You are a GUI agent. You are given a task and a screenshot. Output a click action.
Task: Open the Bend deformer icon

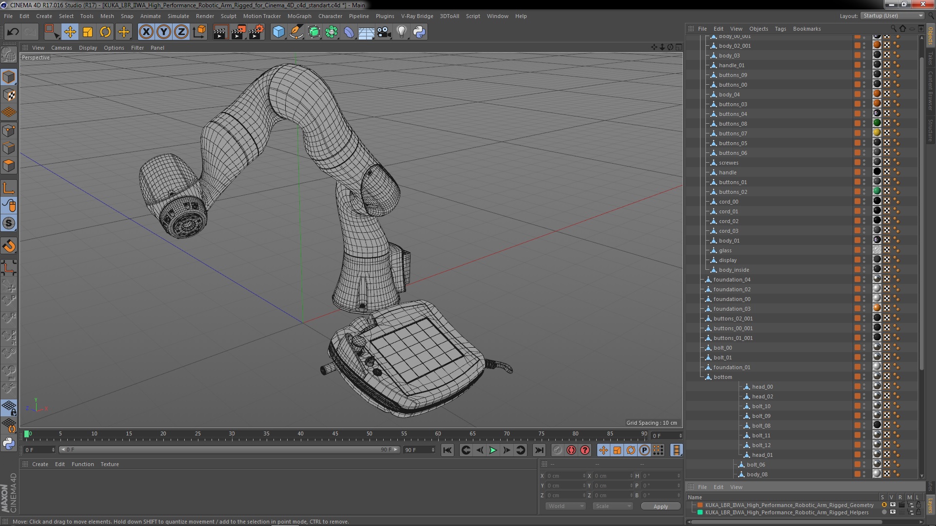pyautogui.click(x=349, y=32)
